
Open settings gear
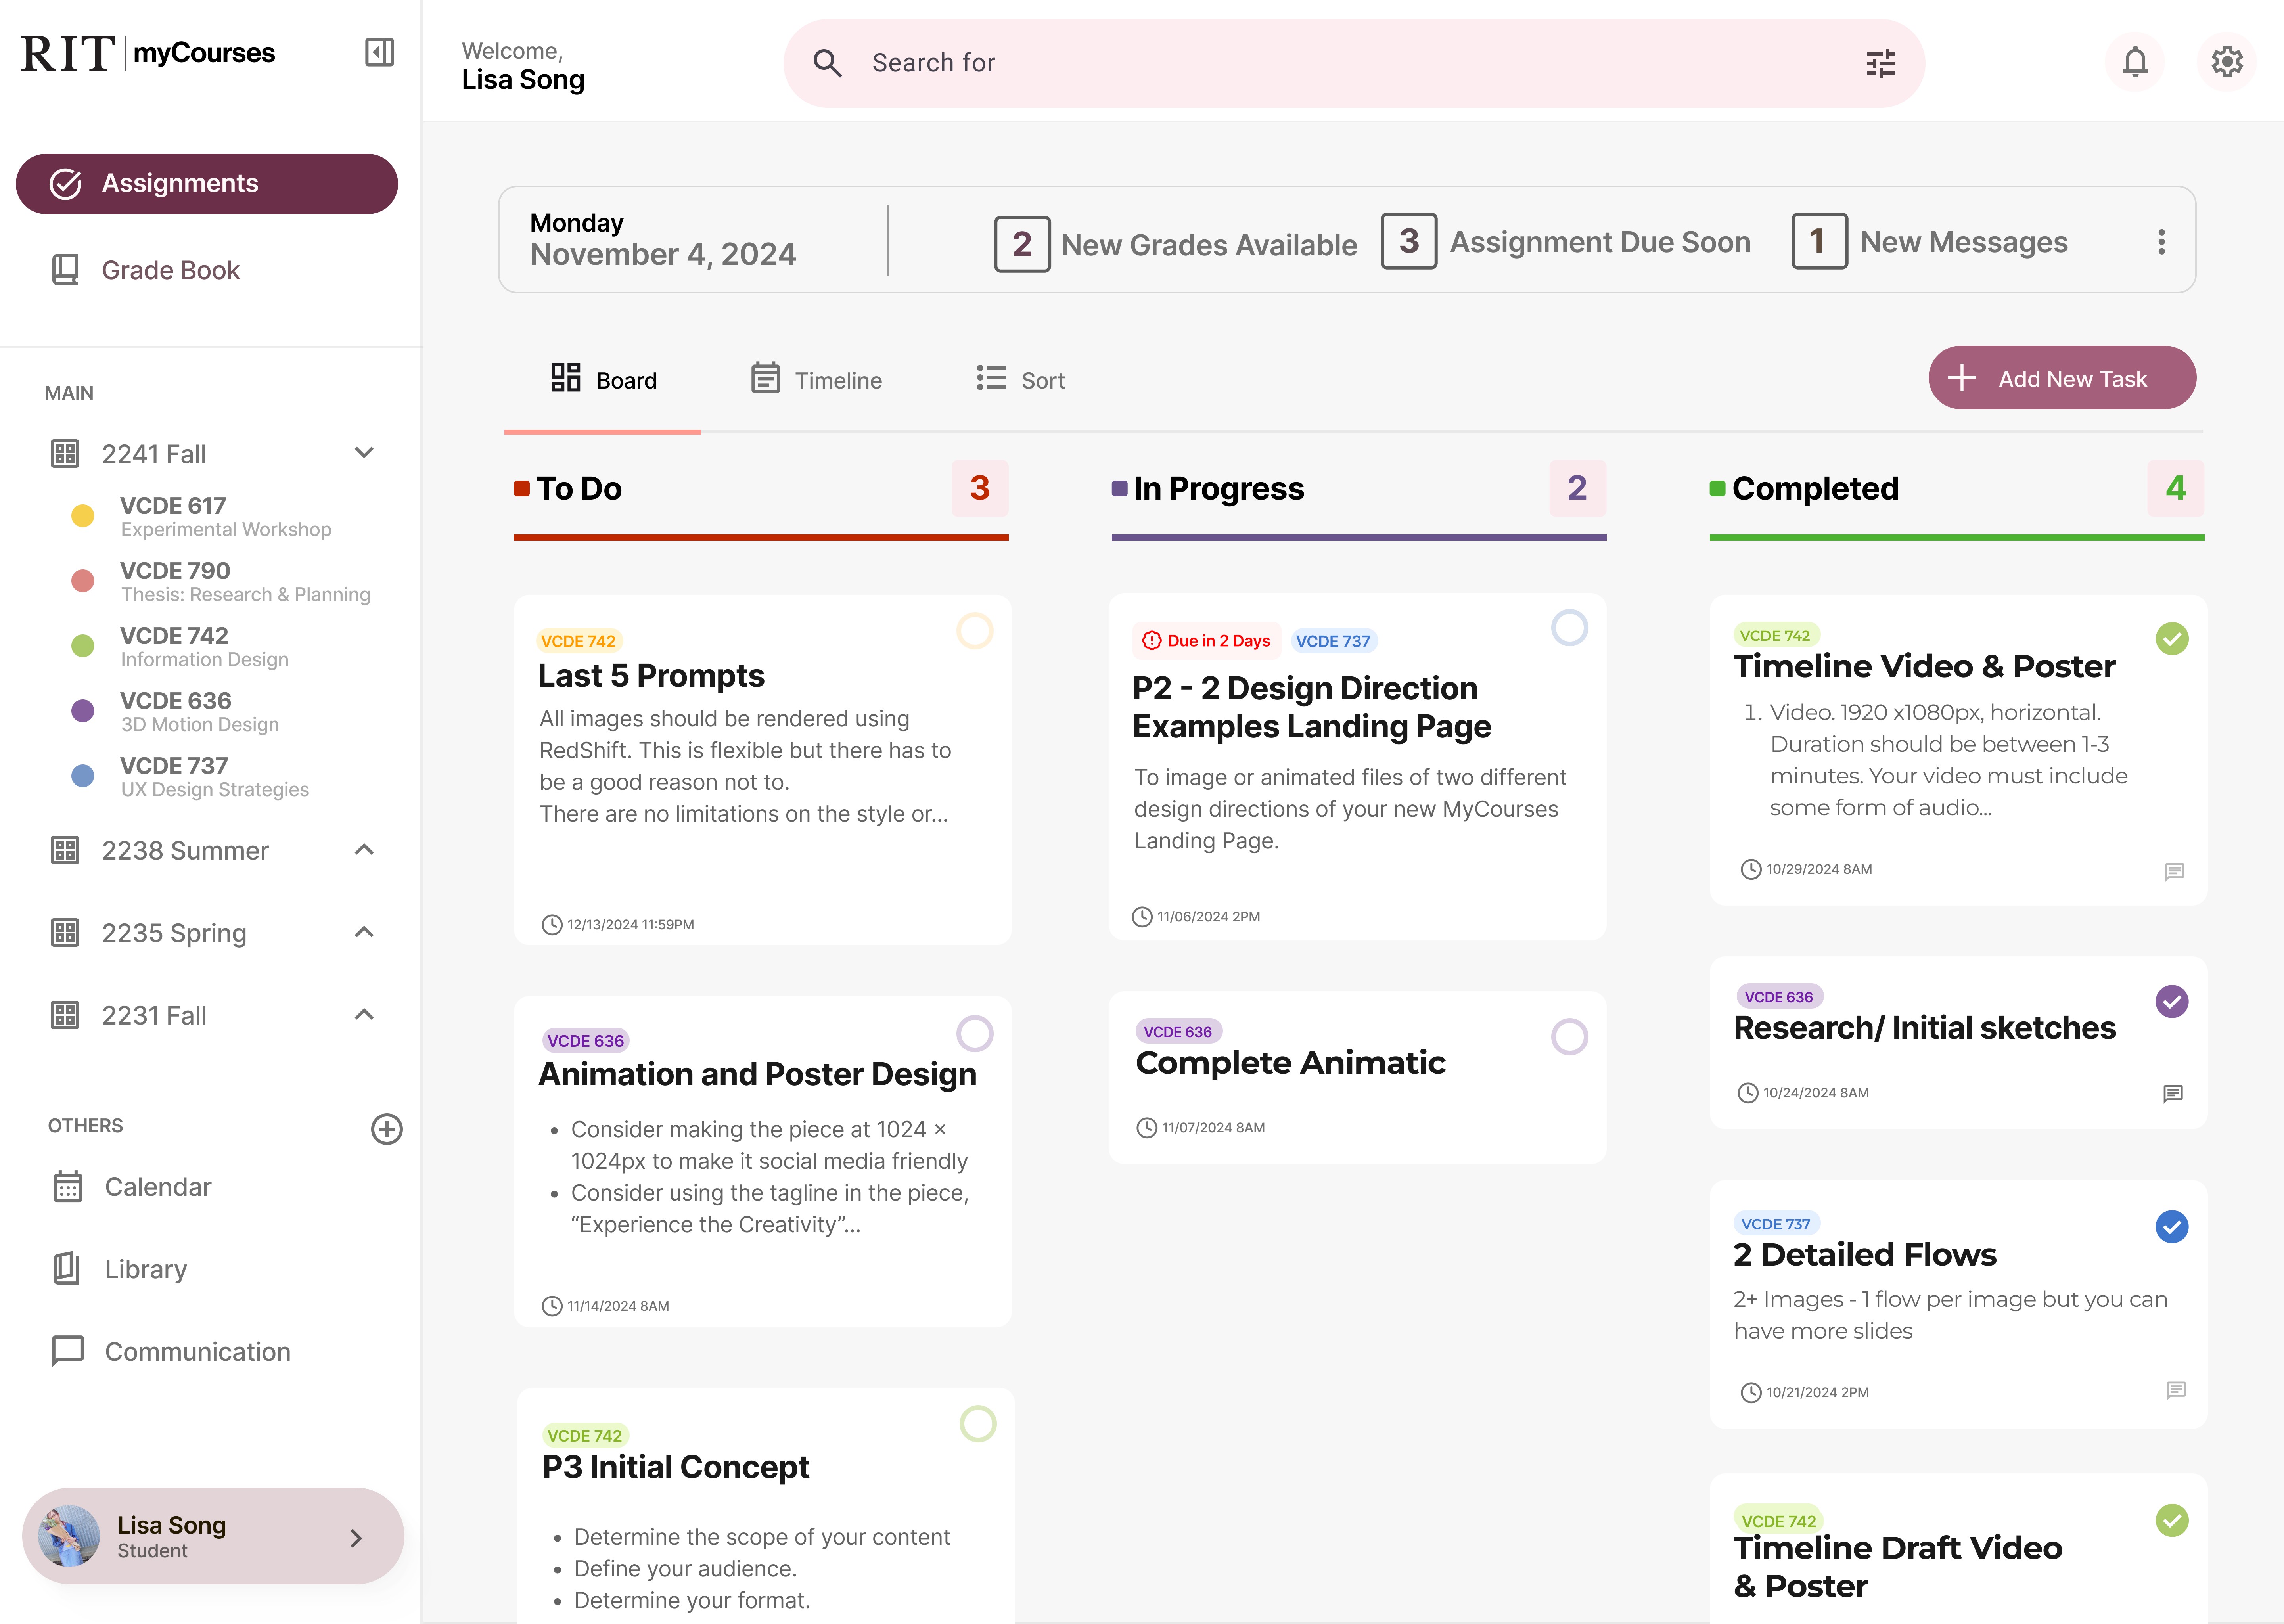[x=2227, y=62]
